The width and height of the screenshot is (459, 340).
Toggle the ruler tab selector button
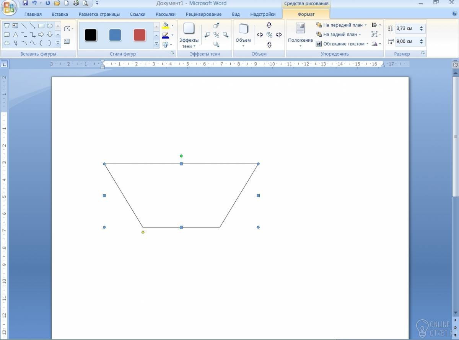(4, 64)
